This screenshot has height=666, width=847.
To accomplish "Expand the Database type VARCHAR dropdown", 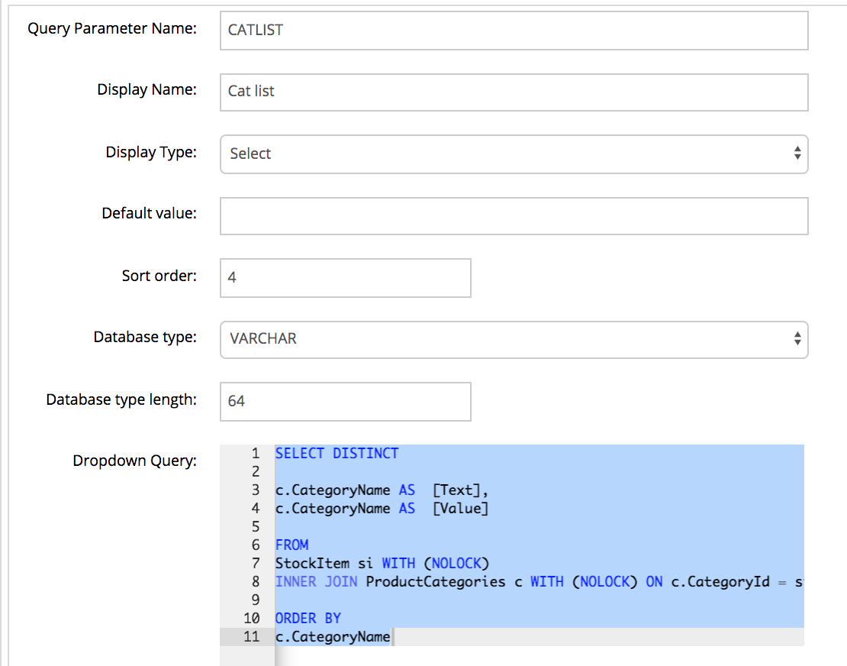I will coord(514,338).
